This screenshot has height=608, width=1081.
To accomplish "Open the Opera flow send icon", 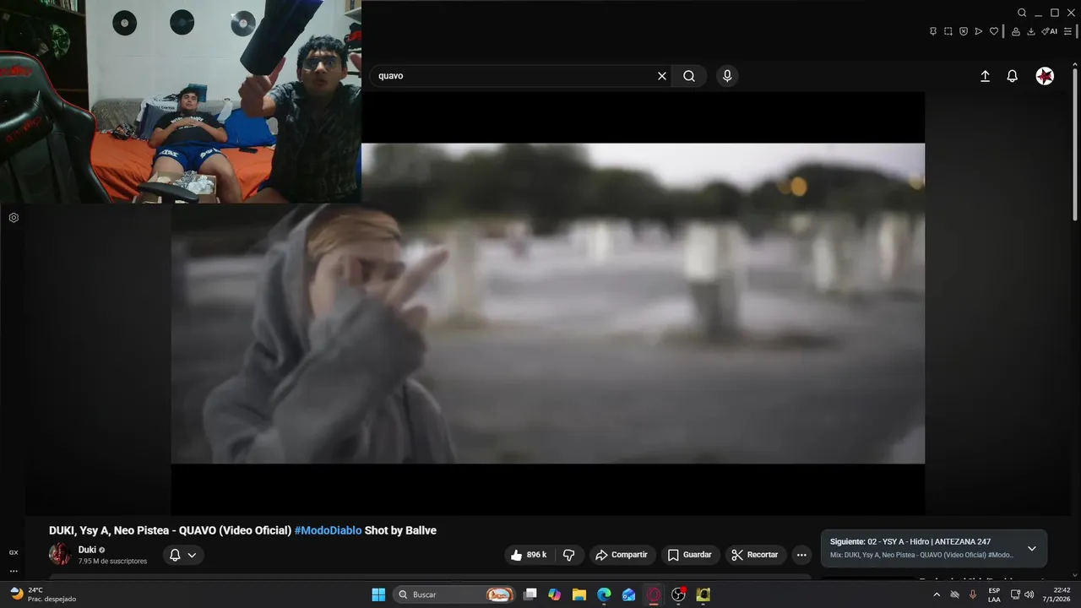I will coord(979,31).
